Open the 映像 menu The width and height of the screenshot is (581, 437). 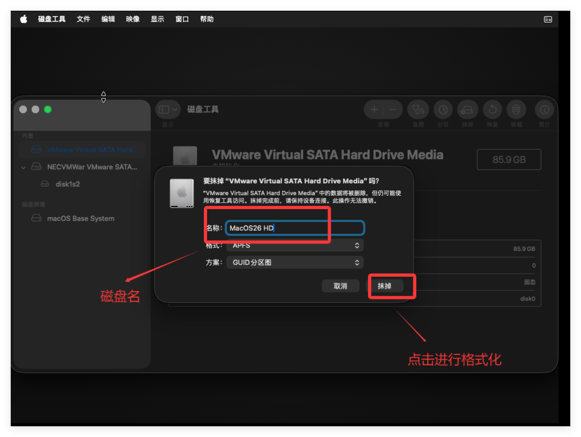(x=133, y=19)
